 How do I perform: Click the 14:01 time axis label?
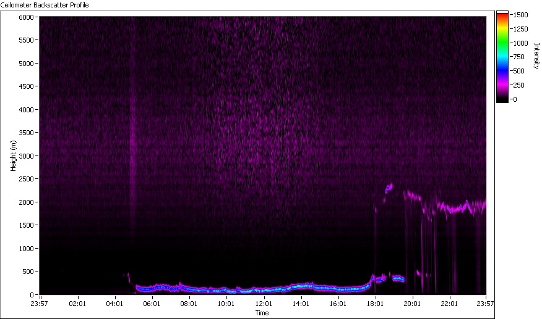301,304
